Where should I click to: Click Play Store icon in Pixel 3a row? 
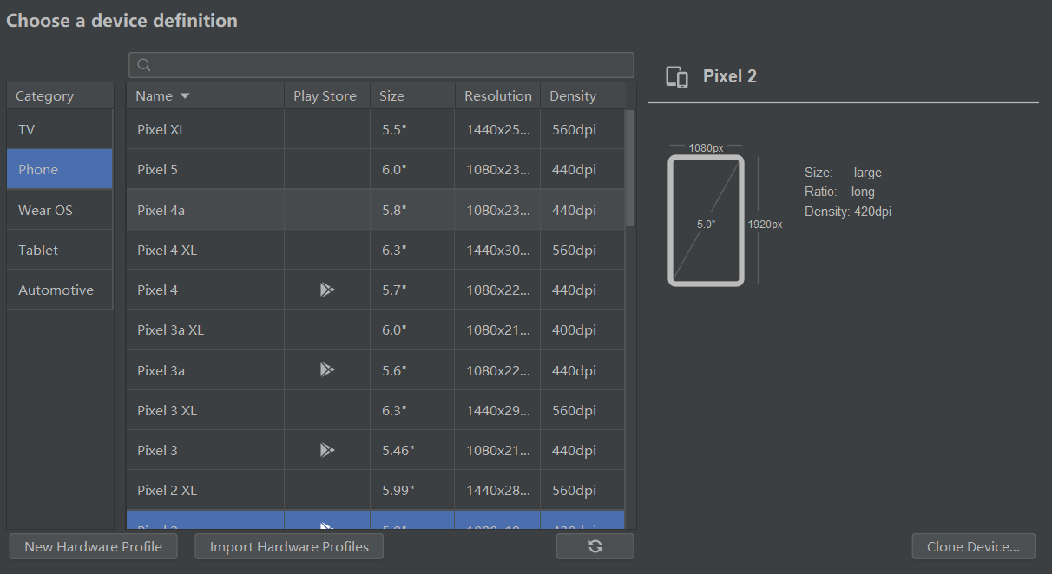click(326, 370)
